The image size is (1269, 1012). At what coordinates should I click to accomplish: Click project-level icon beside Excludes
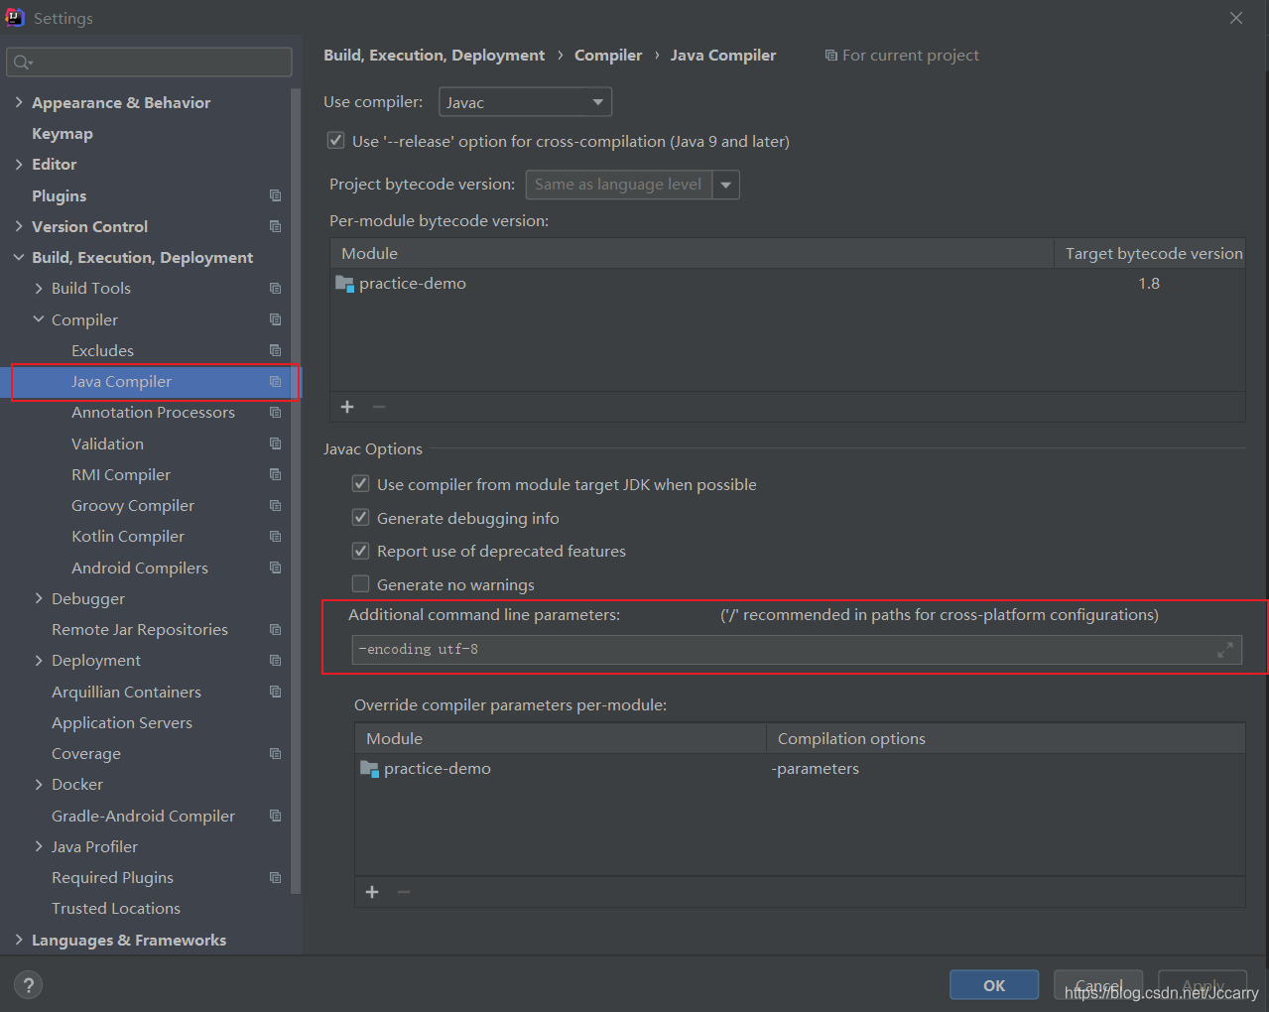(276, 350)
